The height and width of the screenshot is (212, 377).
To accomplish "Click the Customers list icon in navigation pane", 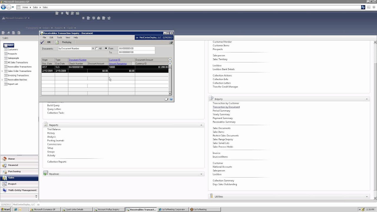I will (5, 49).
